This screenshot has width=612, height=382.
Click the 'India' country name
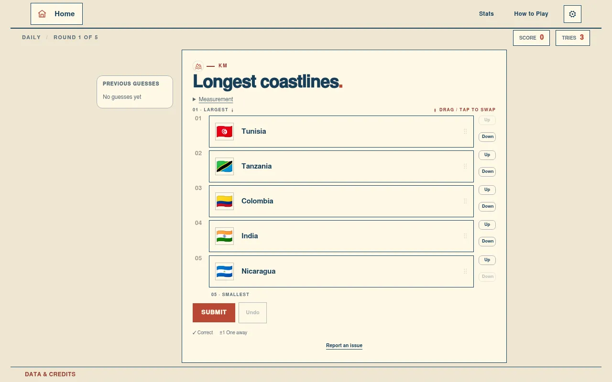[x=250, y=236]
